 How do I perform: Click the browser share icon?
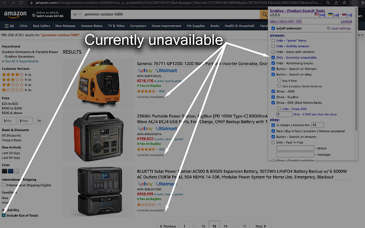(336, 3)
